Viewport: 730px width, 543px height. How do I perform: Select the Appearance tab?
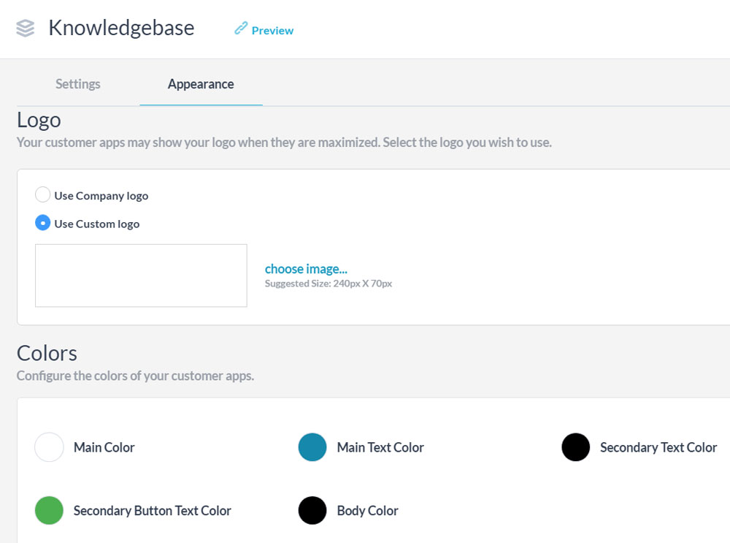[x=201, y=84]
